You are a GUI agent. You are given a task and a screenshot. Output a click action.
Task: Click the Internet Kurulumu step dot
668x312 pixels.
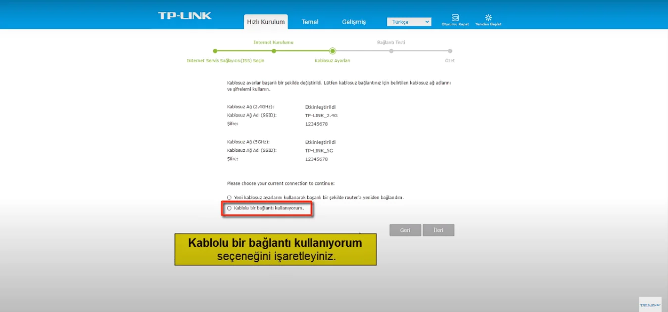coord(274,50)
